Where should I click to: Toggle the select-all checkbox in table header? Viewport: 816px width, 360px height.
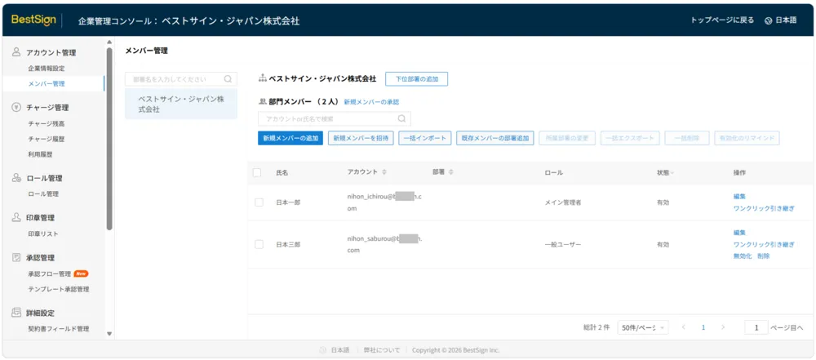click(257, 172)
